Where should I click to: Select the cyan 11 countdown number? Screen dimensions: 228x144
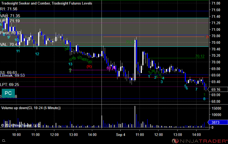(x=18, y=51)
